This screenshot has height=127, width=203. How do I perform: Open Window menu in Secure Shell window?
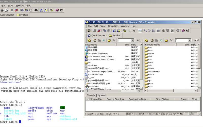[x=20, y=6]
